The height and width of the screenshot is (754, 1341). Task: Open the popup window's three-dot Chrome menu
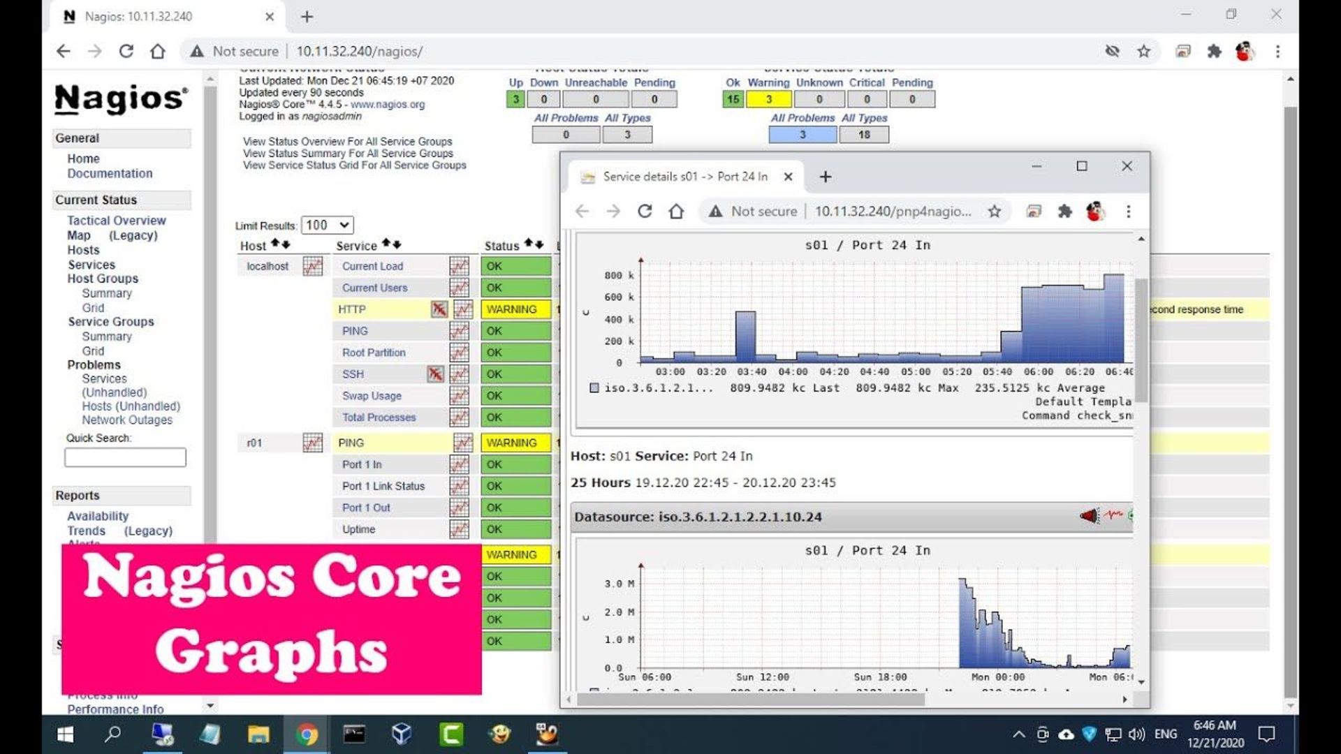click(1129, 212)
